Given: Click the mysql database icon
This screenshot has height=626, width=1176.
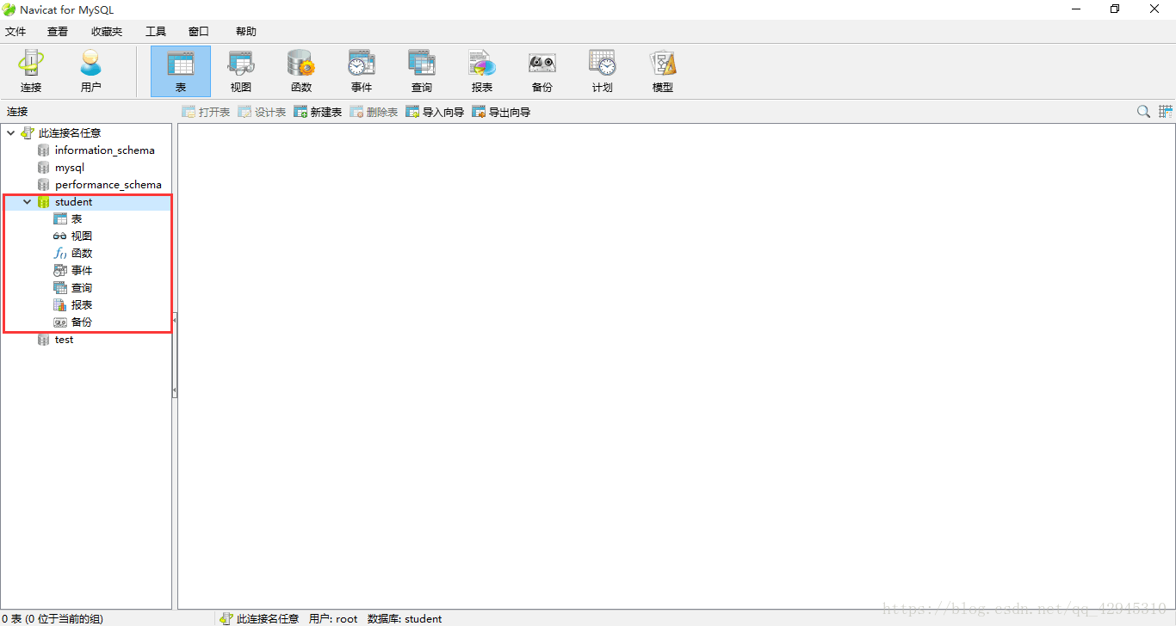Looking at the screenshot, I should (44, 168).
